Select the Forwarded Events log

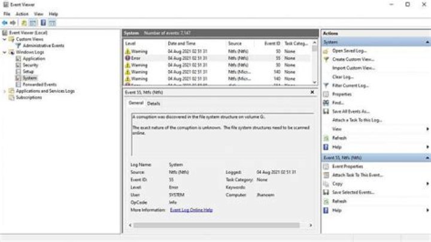tap(40, 84)
